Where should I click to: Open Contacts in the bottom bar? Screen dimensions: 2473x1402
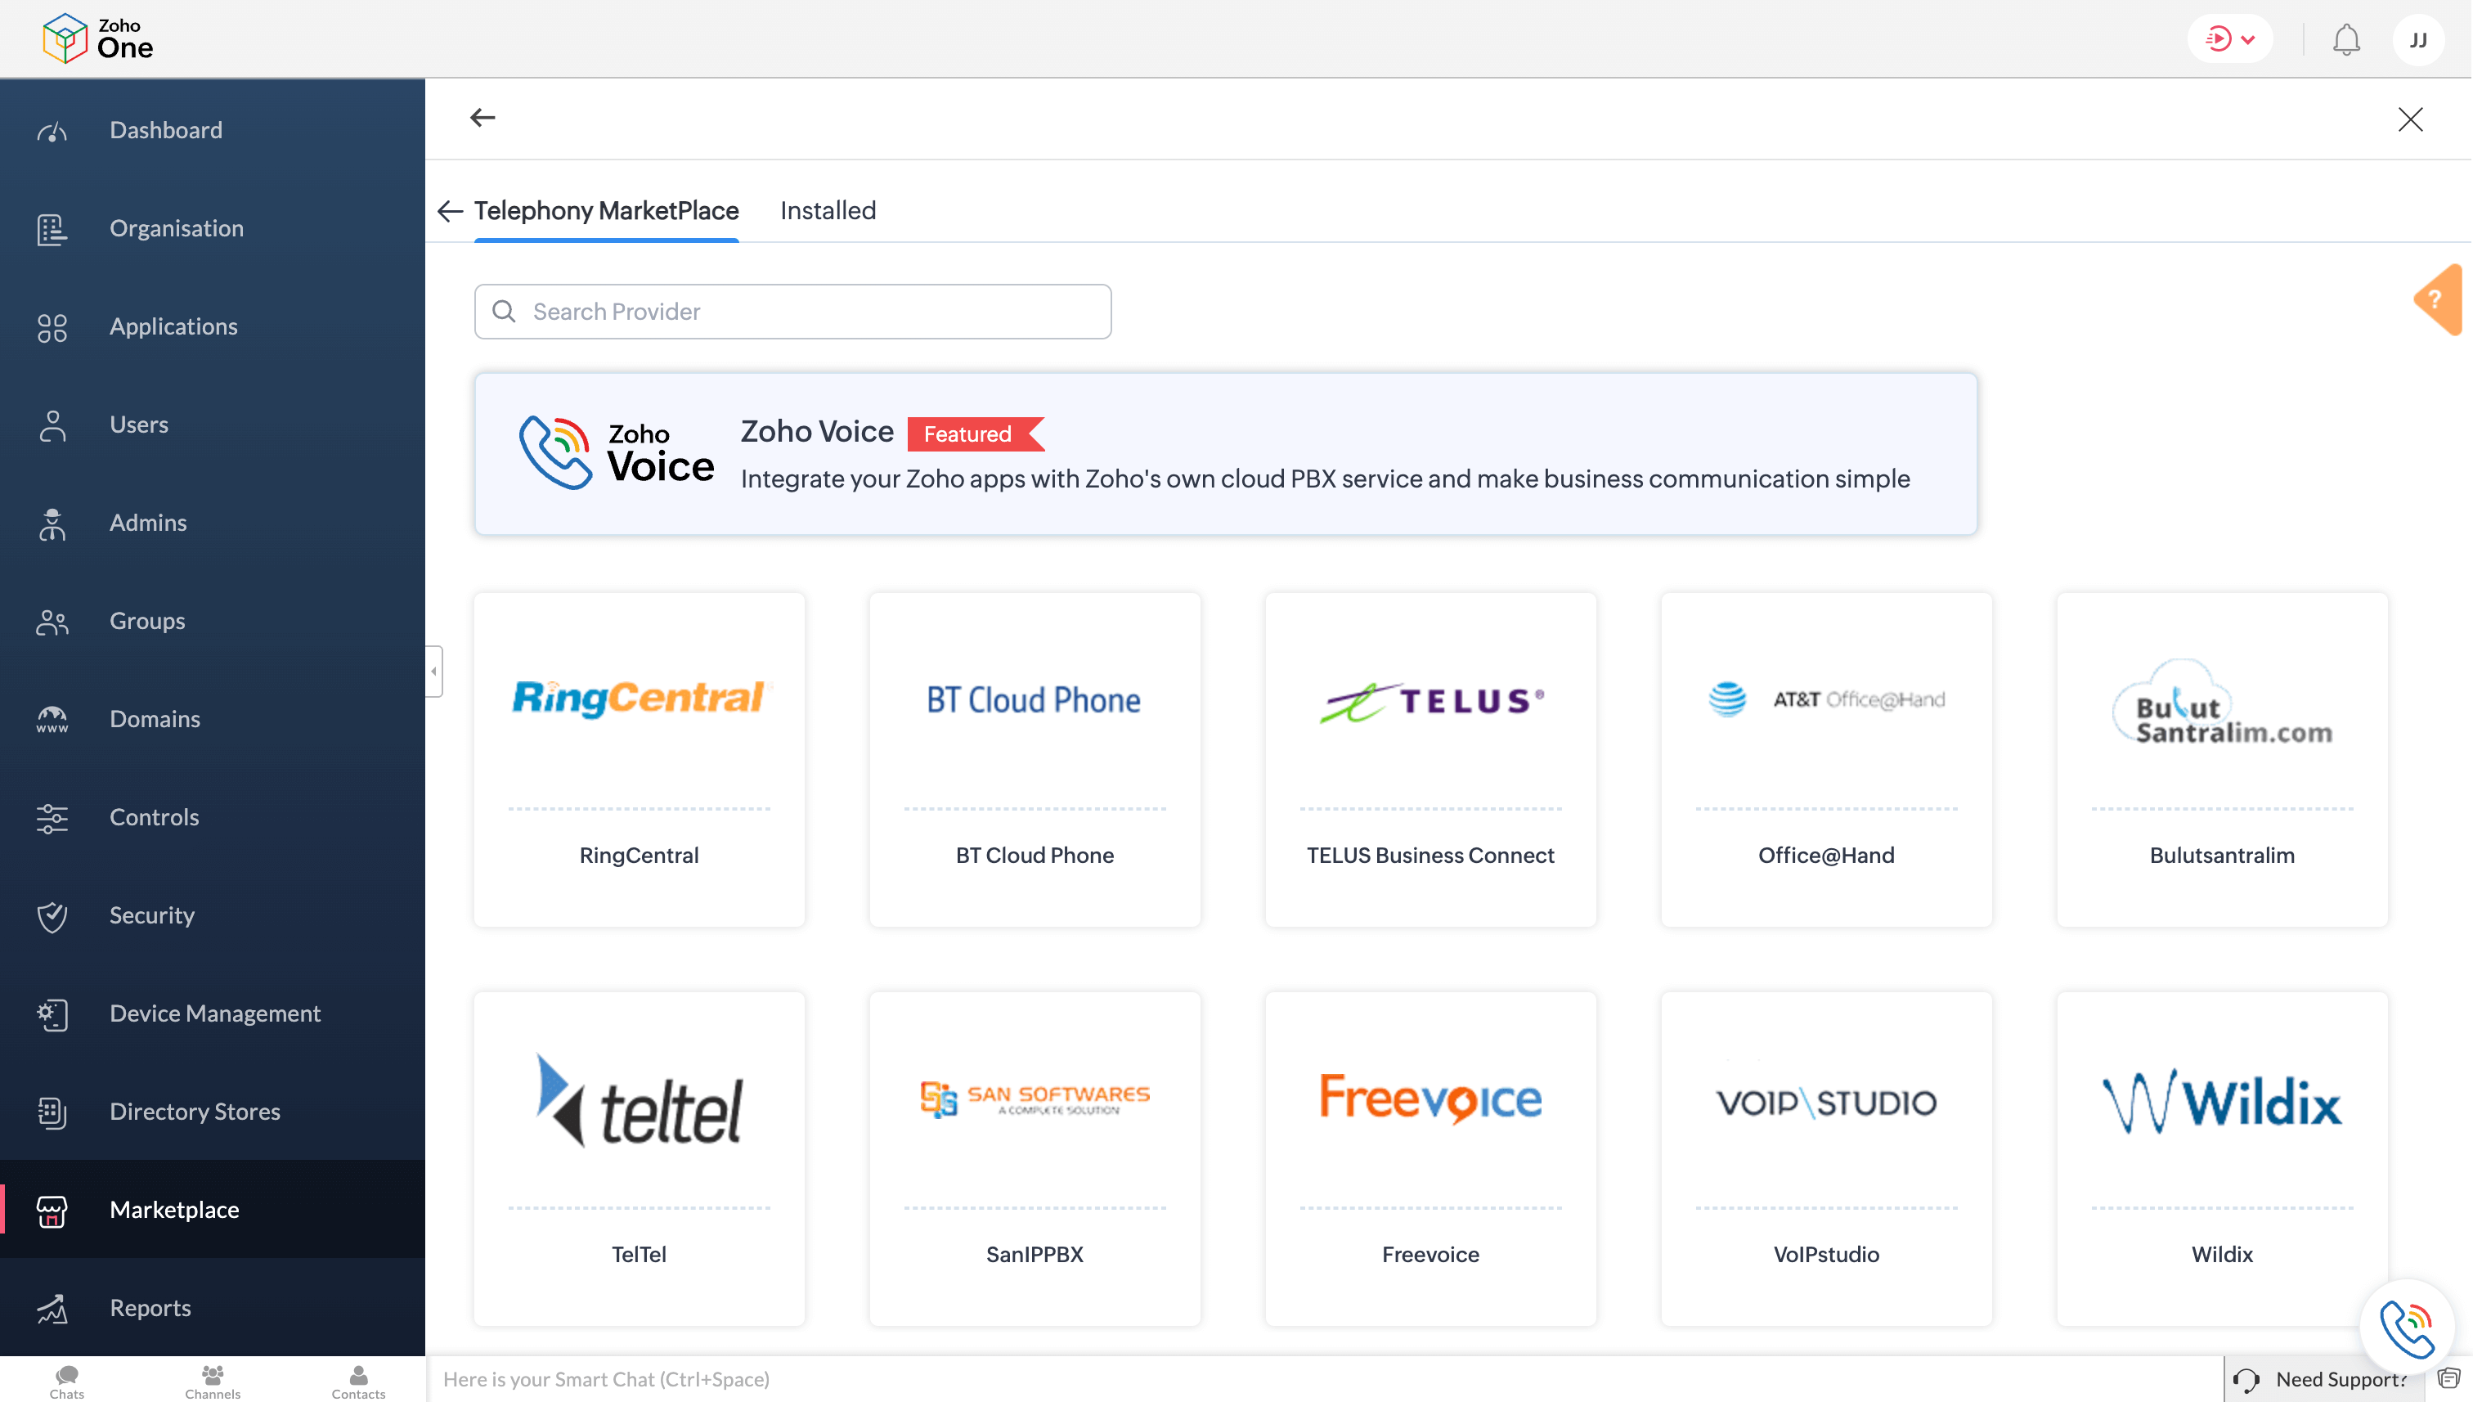coord(358,1381)
